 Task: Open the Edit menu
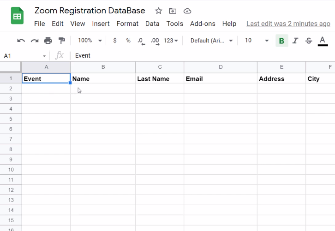point(58,24)
